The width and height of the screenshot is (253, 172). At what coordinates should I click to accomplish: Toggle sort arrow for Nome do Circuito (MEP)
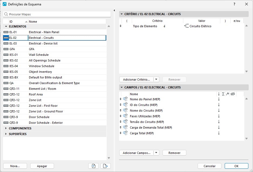coord(219,110)
